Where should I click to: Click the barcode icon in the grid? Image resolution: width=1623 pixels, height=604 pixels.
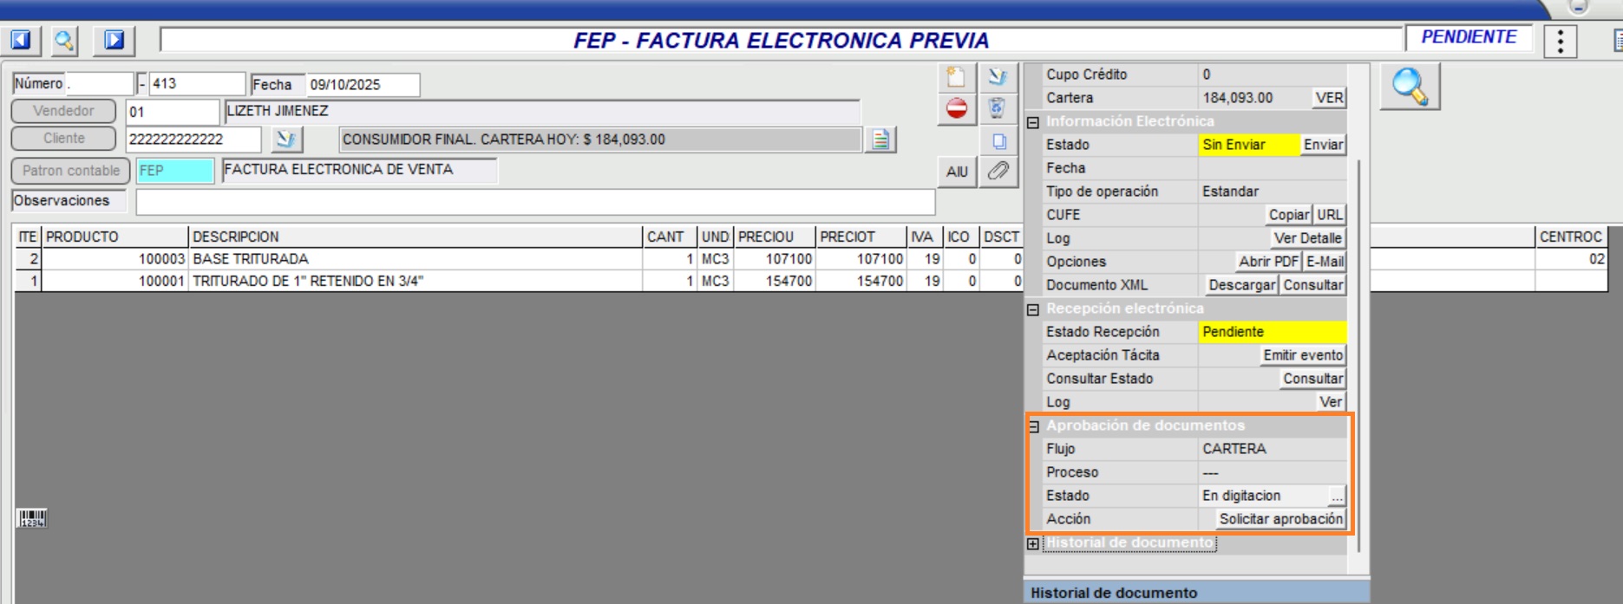click(32, 518)
